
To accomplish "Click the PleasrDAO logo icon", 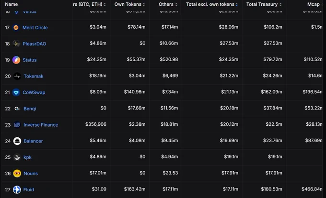I will (16, 44).
